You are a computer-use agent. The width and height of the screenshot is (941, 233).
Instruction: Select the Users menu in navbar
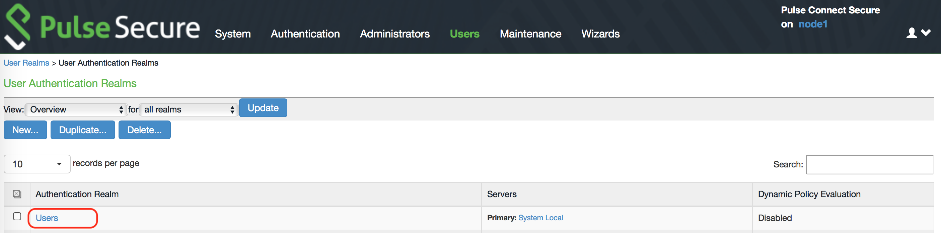(464, 34)
